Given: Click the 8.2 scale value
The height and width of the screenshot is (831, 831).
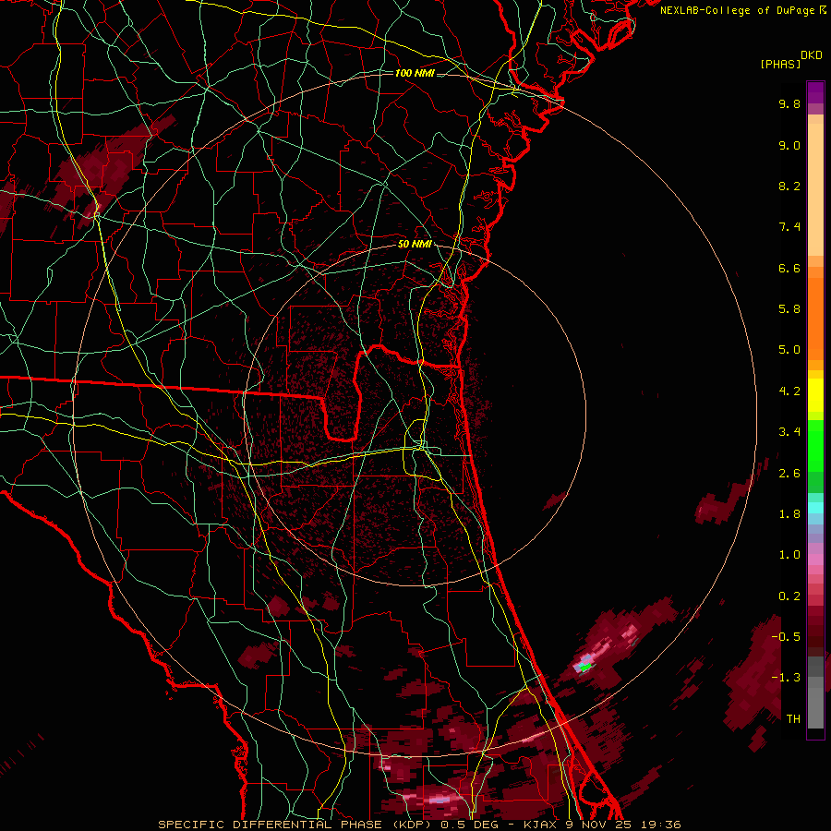Looking at the screenshot, I should [789, 186].
